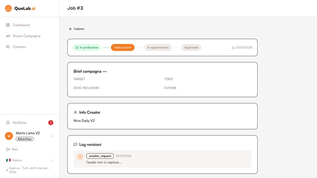Open the Dashboard grid icon
The height and width of the screenshot is (178, 317).
coord(8,25)
